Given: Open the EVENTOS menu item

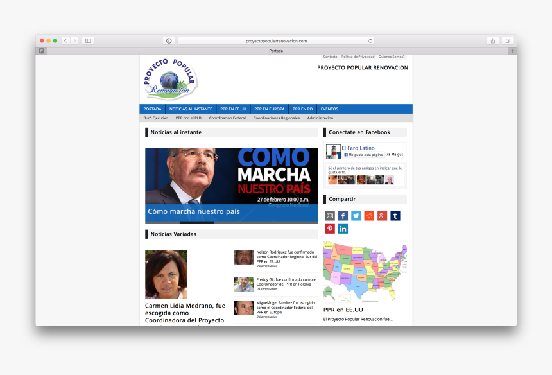Looking at the screenshot, I should point(329,109).
